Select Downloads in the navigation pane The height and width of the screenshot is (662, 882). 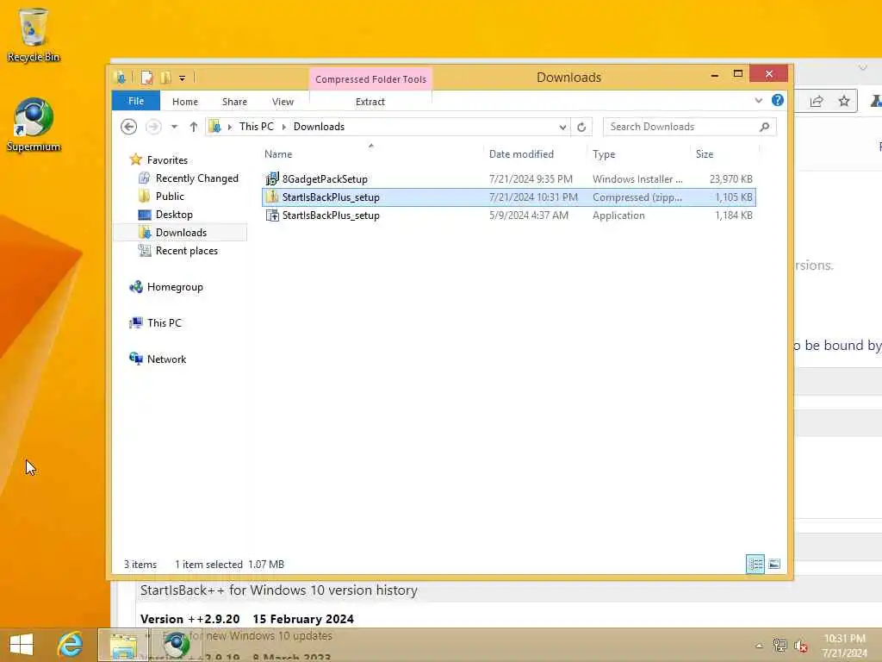pyautogui.click(x=181, y=233)
